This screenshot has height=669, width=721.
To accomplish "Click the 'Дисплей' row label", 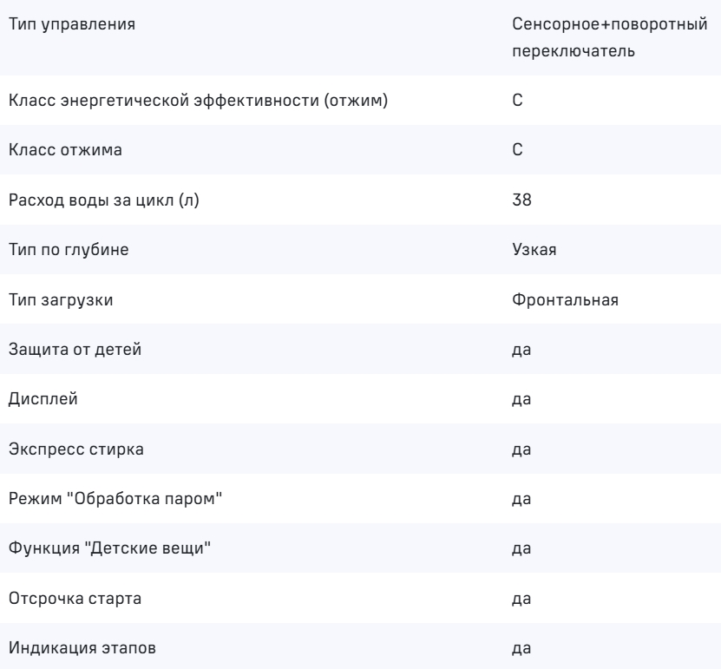I will (39, 399).
